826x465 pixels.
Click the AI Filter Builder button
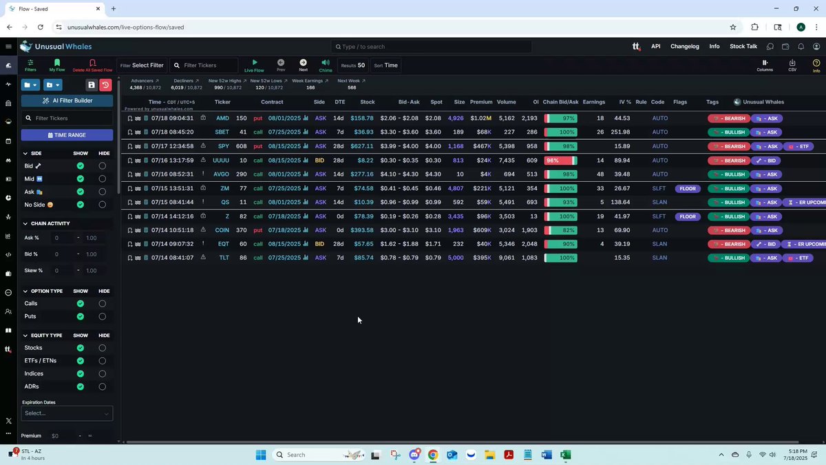pos(67,101)
